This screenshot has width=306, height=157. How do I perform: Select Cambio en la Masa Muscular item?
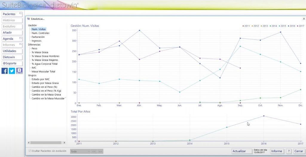[49, 98]
